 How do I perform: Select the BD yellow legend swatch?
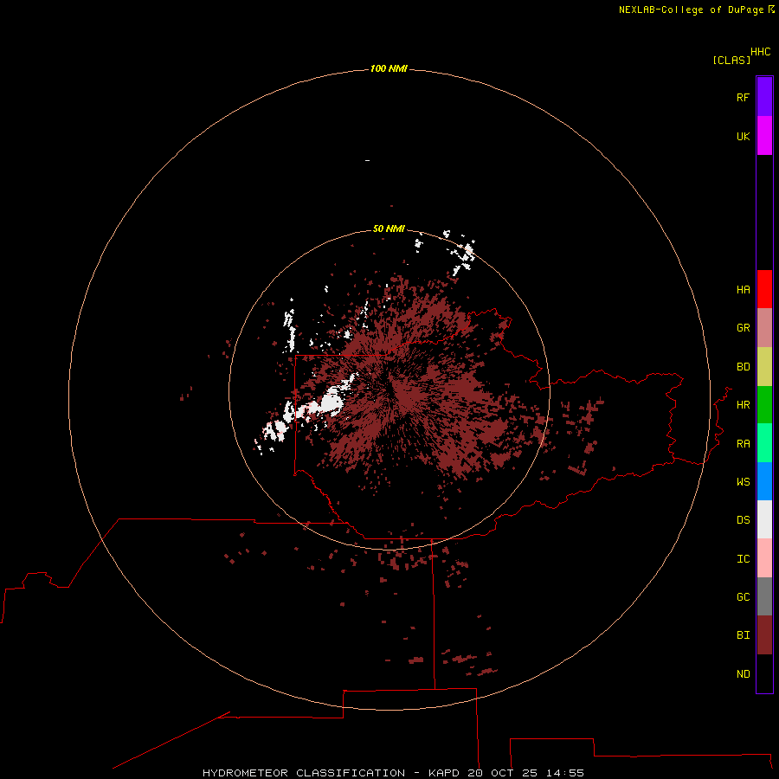764,367
